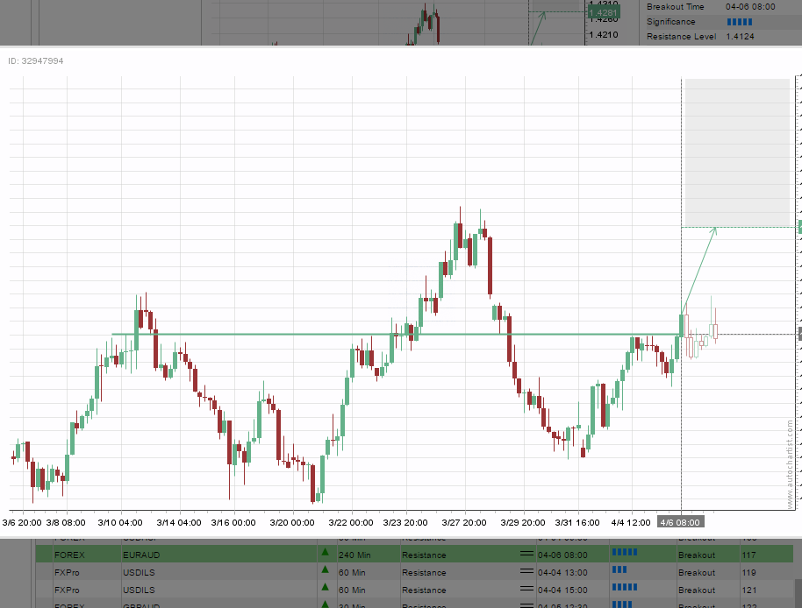
Task: Click the highlighted 4/6 08:00 axis marker
Action: tap(680, 522)
